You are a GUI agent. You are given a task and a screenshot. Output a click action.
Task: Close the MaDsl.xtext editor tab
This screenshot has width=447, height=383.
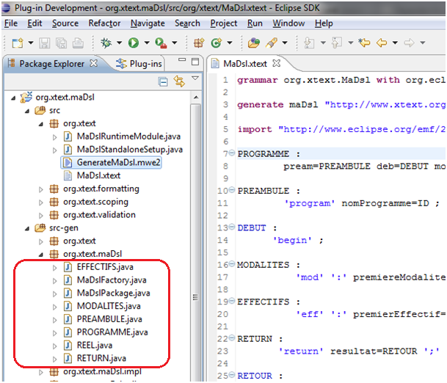tap(275, 64)
